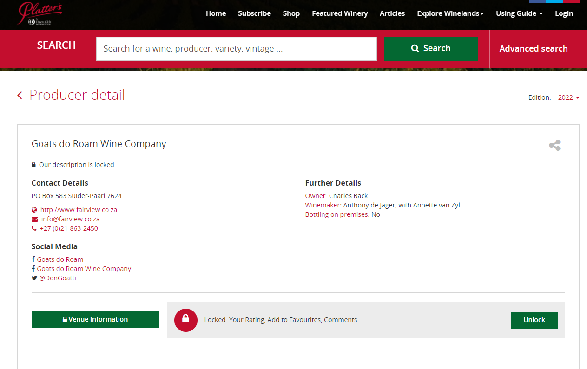Open Goats do Roam Wine Company Facebook link

84,269
